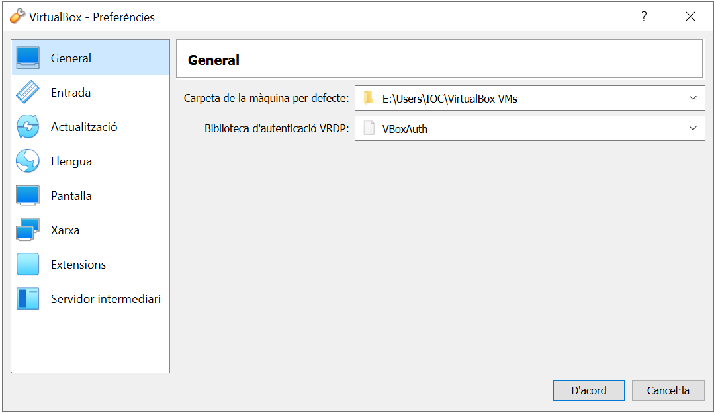Open the Entrada settings label
The width and height of the screenshot is (714, 413).
[x=71, y=93]
